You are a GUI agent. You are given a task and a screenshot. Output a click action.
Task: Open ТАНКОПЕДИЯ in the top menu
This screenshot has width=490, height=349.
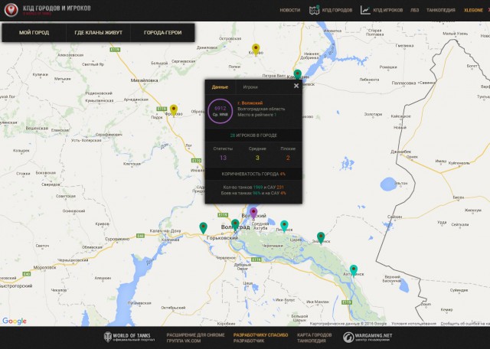click(441, 10)
